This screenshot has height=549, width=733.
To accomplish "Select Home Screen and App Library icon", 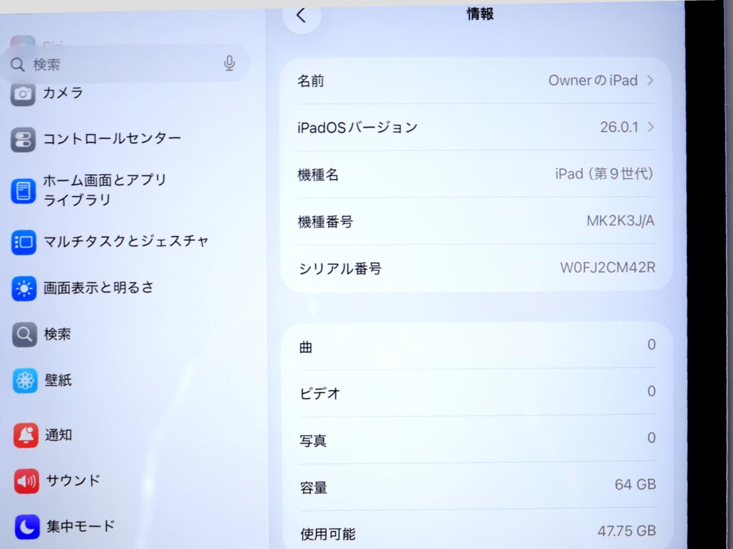I will (23, 190).
